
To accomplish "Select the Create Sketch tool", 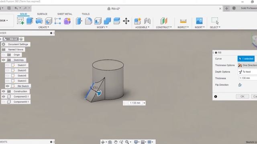I will tap(20, 21).
